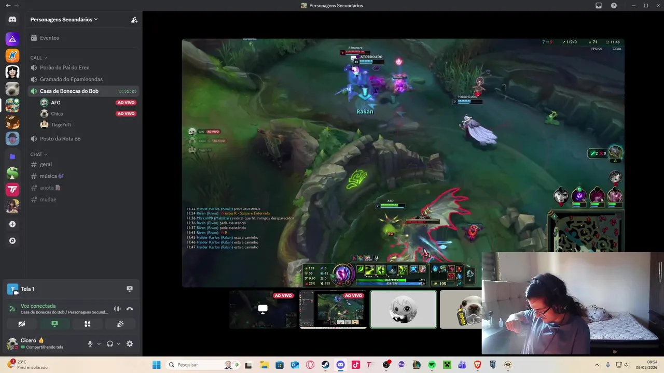Screen dimensions: 664x373
Task: Open first live stream thumbnail with monitor icon
Action: click(263, 309)
